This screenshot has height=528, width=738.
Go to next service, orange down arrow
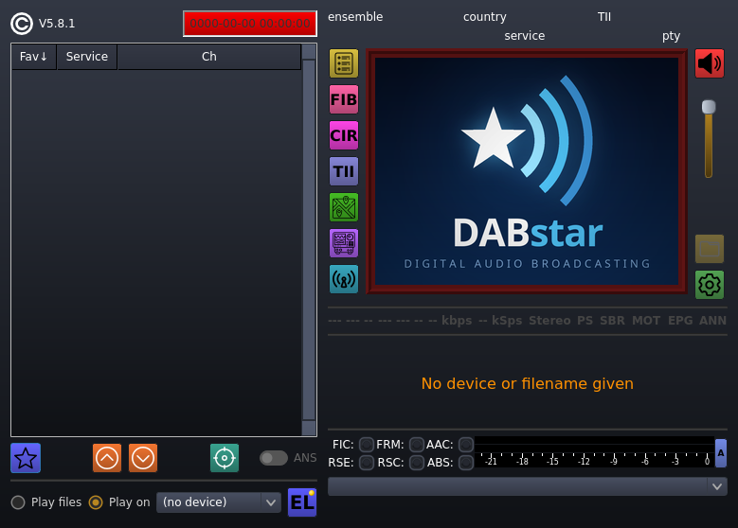point(143,458)
